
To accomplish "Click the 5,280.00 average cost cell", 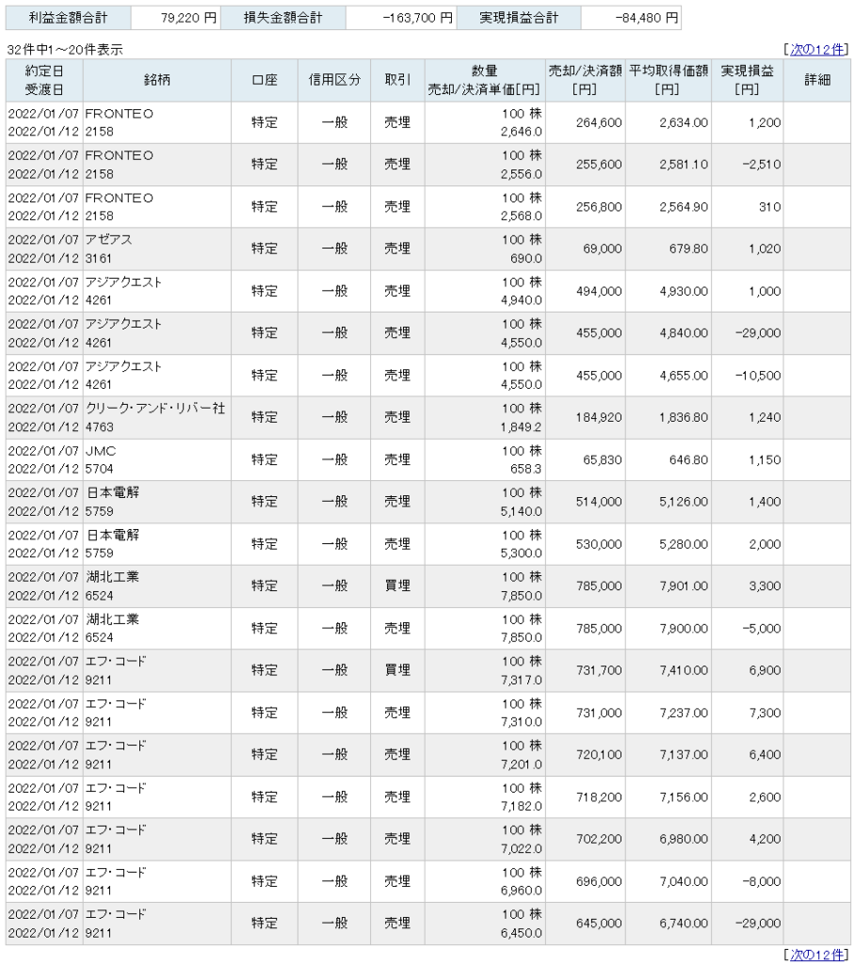I will coord(684,544).
